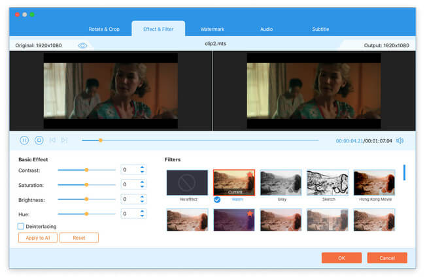Open the Subtitle tab
The height and width of the screenshot is (279, 425).
[320, 29]
